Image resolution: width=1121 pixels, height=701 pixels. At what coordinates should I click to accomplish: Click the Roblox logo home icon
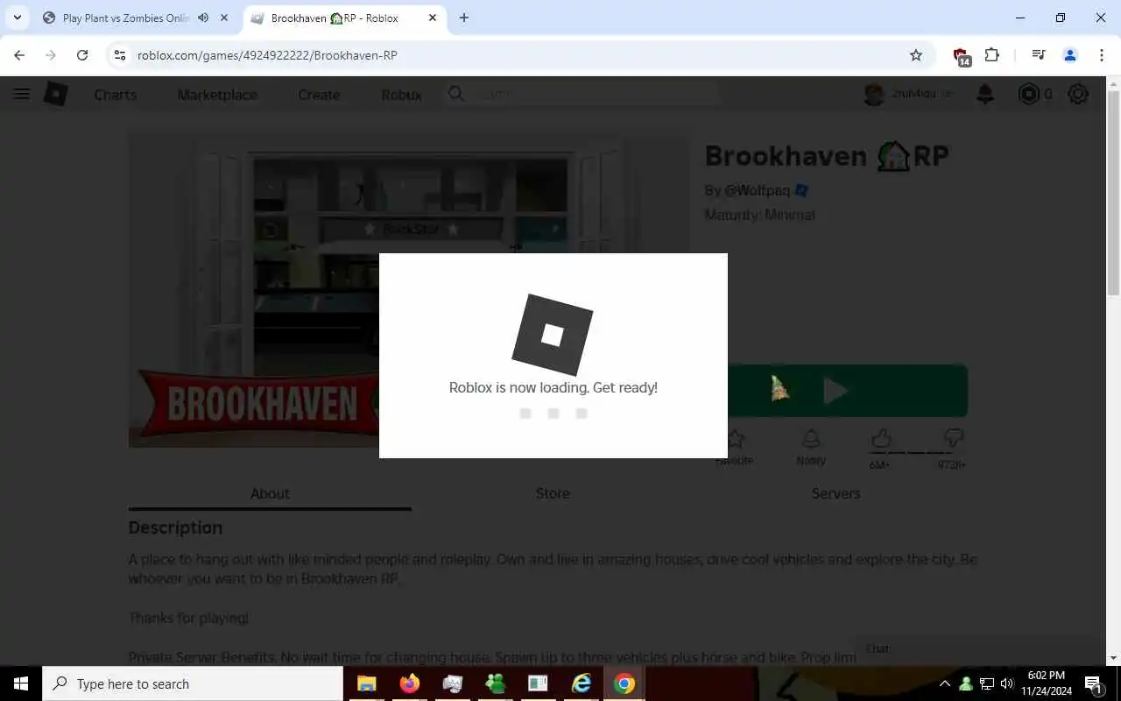(x=56, y=95)
